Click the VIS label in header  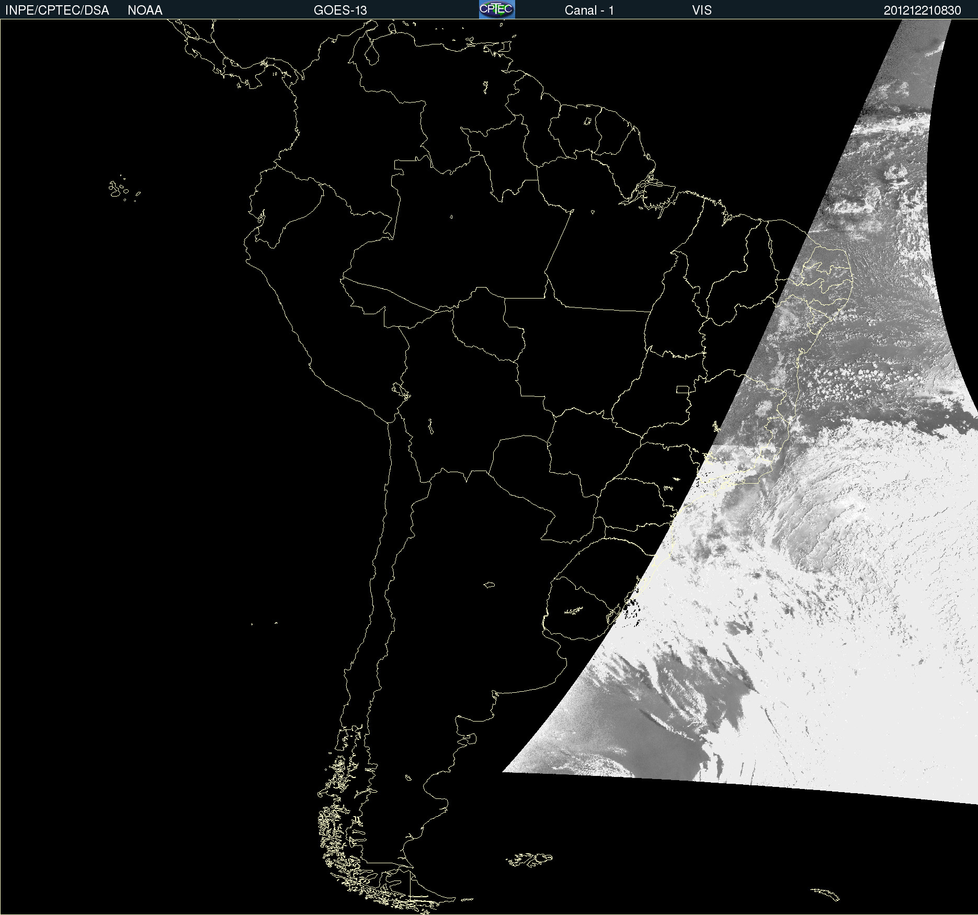point(702,10)
